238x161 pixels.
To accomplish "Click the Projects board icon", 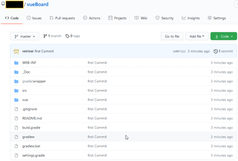I will (x=110, y=18).
